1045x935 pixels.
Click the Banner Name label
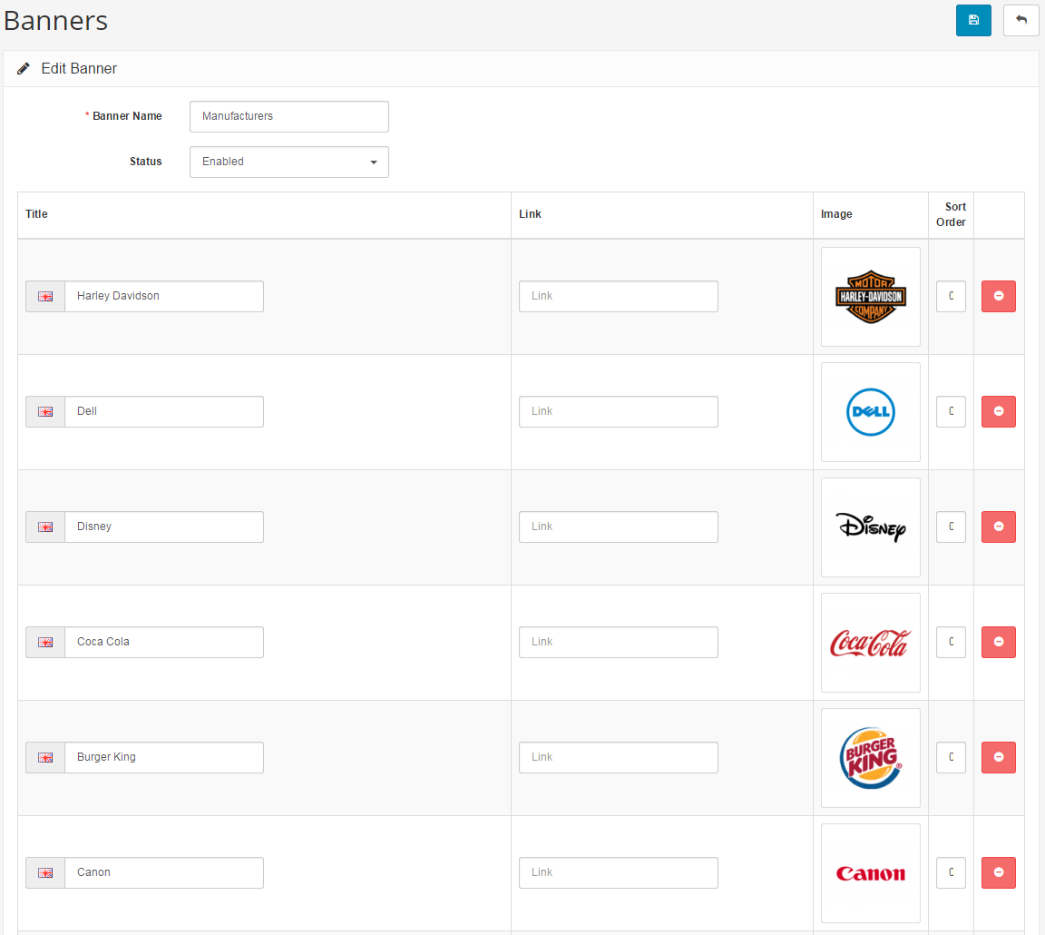click(127, 116)
